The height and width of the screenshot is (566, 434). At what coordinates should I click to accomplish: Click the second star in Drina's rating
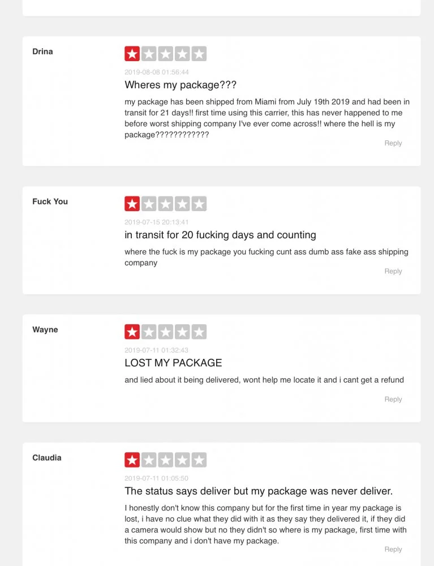pos(149,54)
